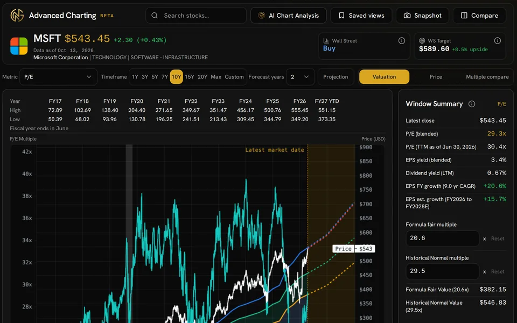The height and width of the screenshot is (323, 517).
Task: Click the Advanced Charting logo icon
Action: click(x=17, y=16)
